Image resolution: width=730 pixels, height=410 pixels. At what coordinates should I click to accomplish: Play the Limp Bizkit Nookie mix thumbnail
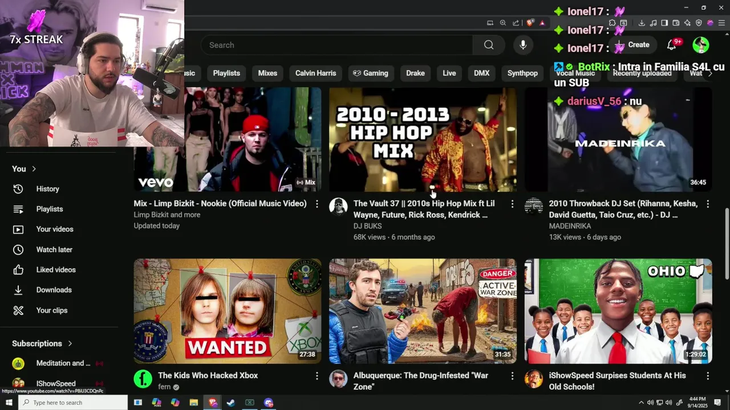[228, 139]
